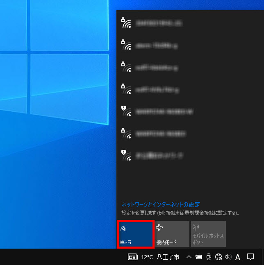Open ネットワークとインターネットの設定 link
264x265 pixels.
pyautogui.click(x=161, y=204)
